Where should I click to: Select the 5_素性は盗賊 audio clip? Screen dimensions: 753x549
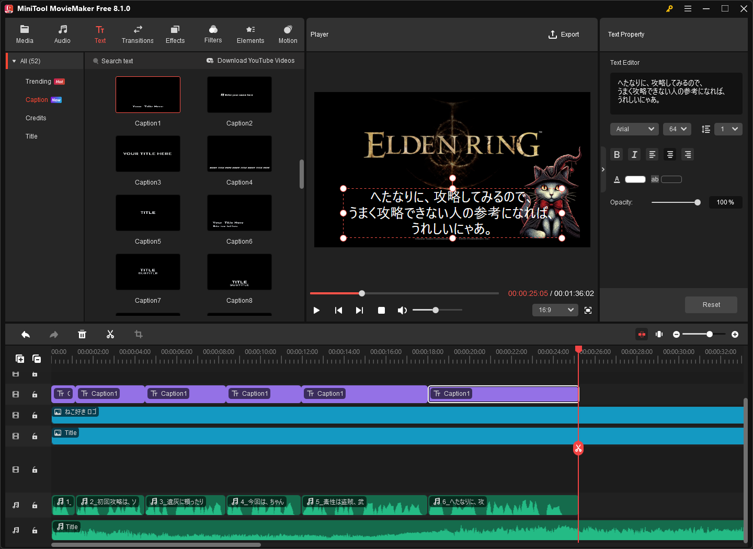point(364,505)
